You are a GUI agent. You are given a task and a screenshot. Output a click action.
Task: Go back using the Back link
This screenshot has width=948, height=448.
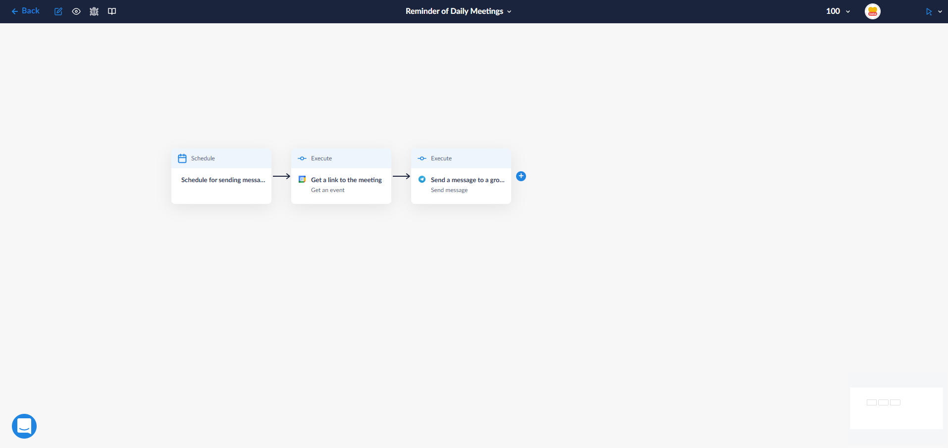click(x=25, y=11)
